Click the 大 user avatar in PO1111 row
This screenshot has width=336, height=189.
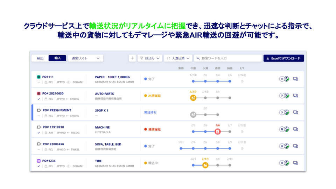click(282, 79)
